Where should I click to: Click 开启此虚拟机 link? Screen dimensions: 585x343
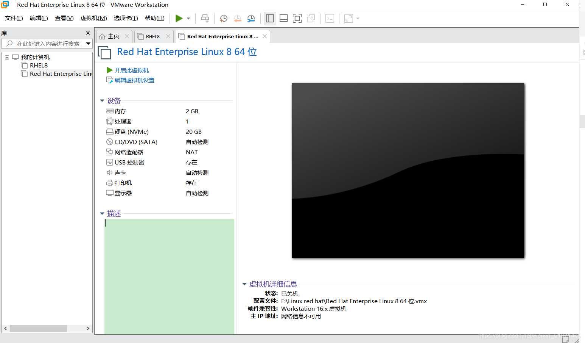tap(132, 70)
